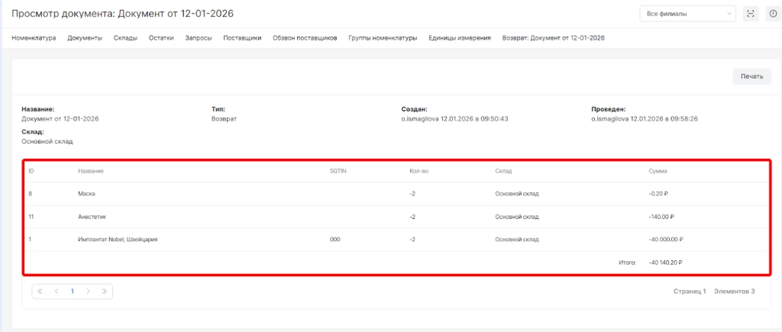Open the Все филиалы branch dropdown
Image resolution: width=782 pixels, height=332 pixels.
click(687, 14)
